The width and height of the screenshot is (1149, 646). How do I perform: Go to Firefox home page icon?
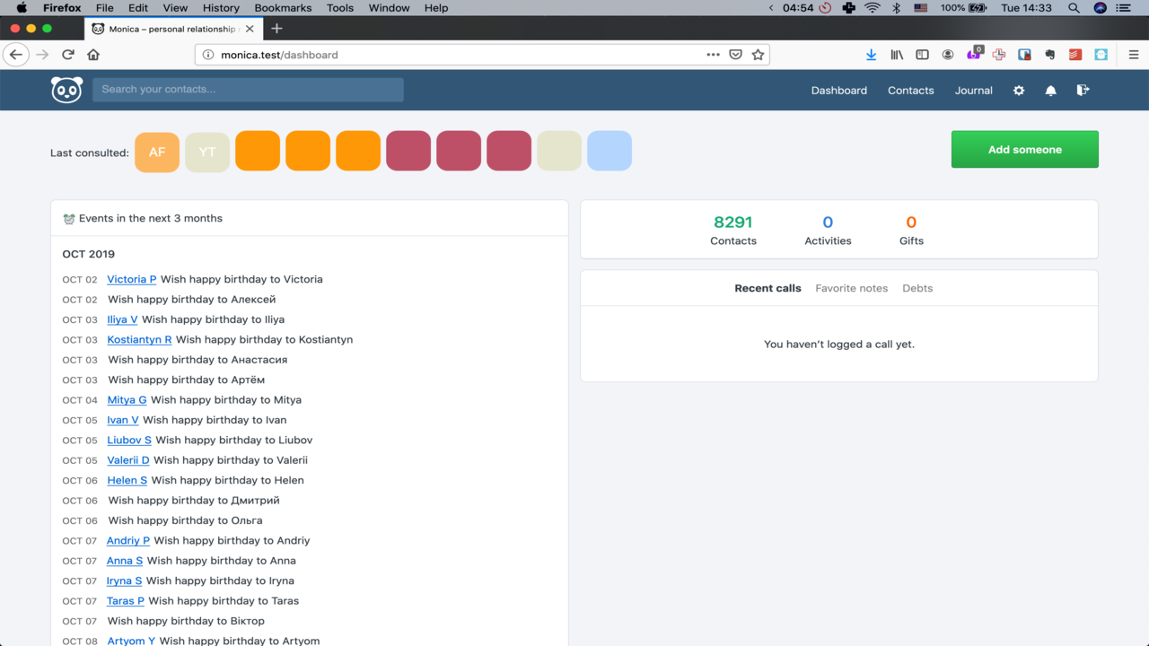click(93, 55)
